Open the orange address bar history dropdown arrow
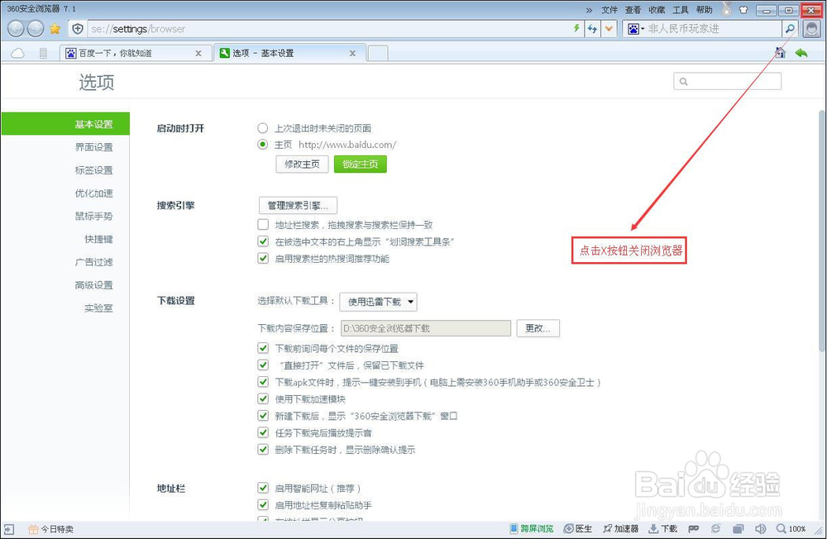This screenshot has width=827, height=539. [609, 28]
